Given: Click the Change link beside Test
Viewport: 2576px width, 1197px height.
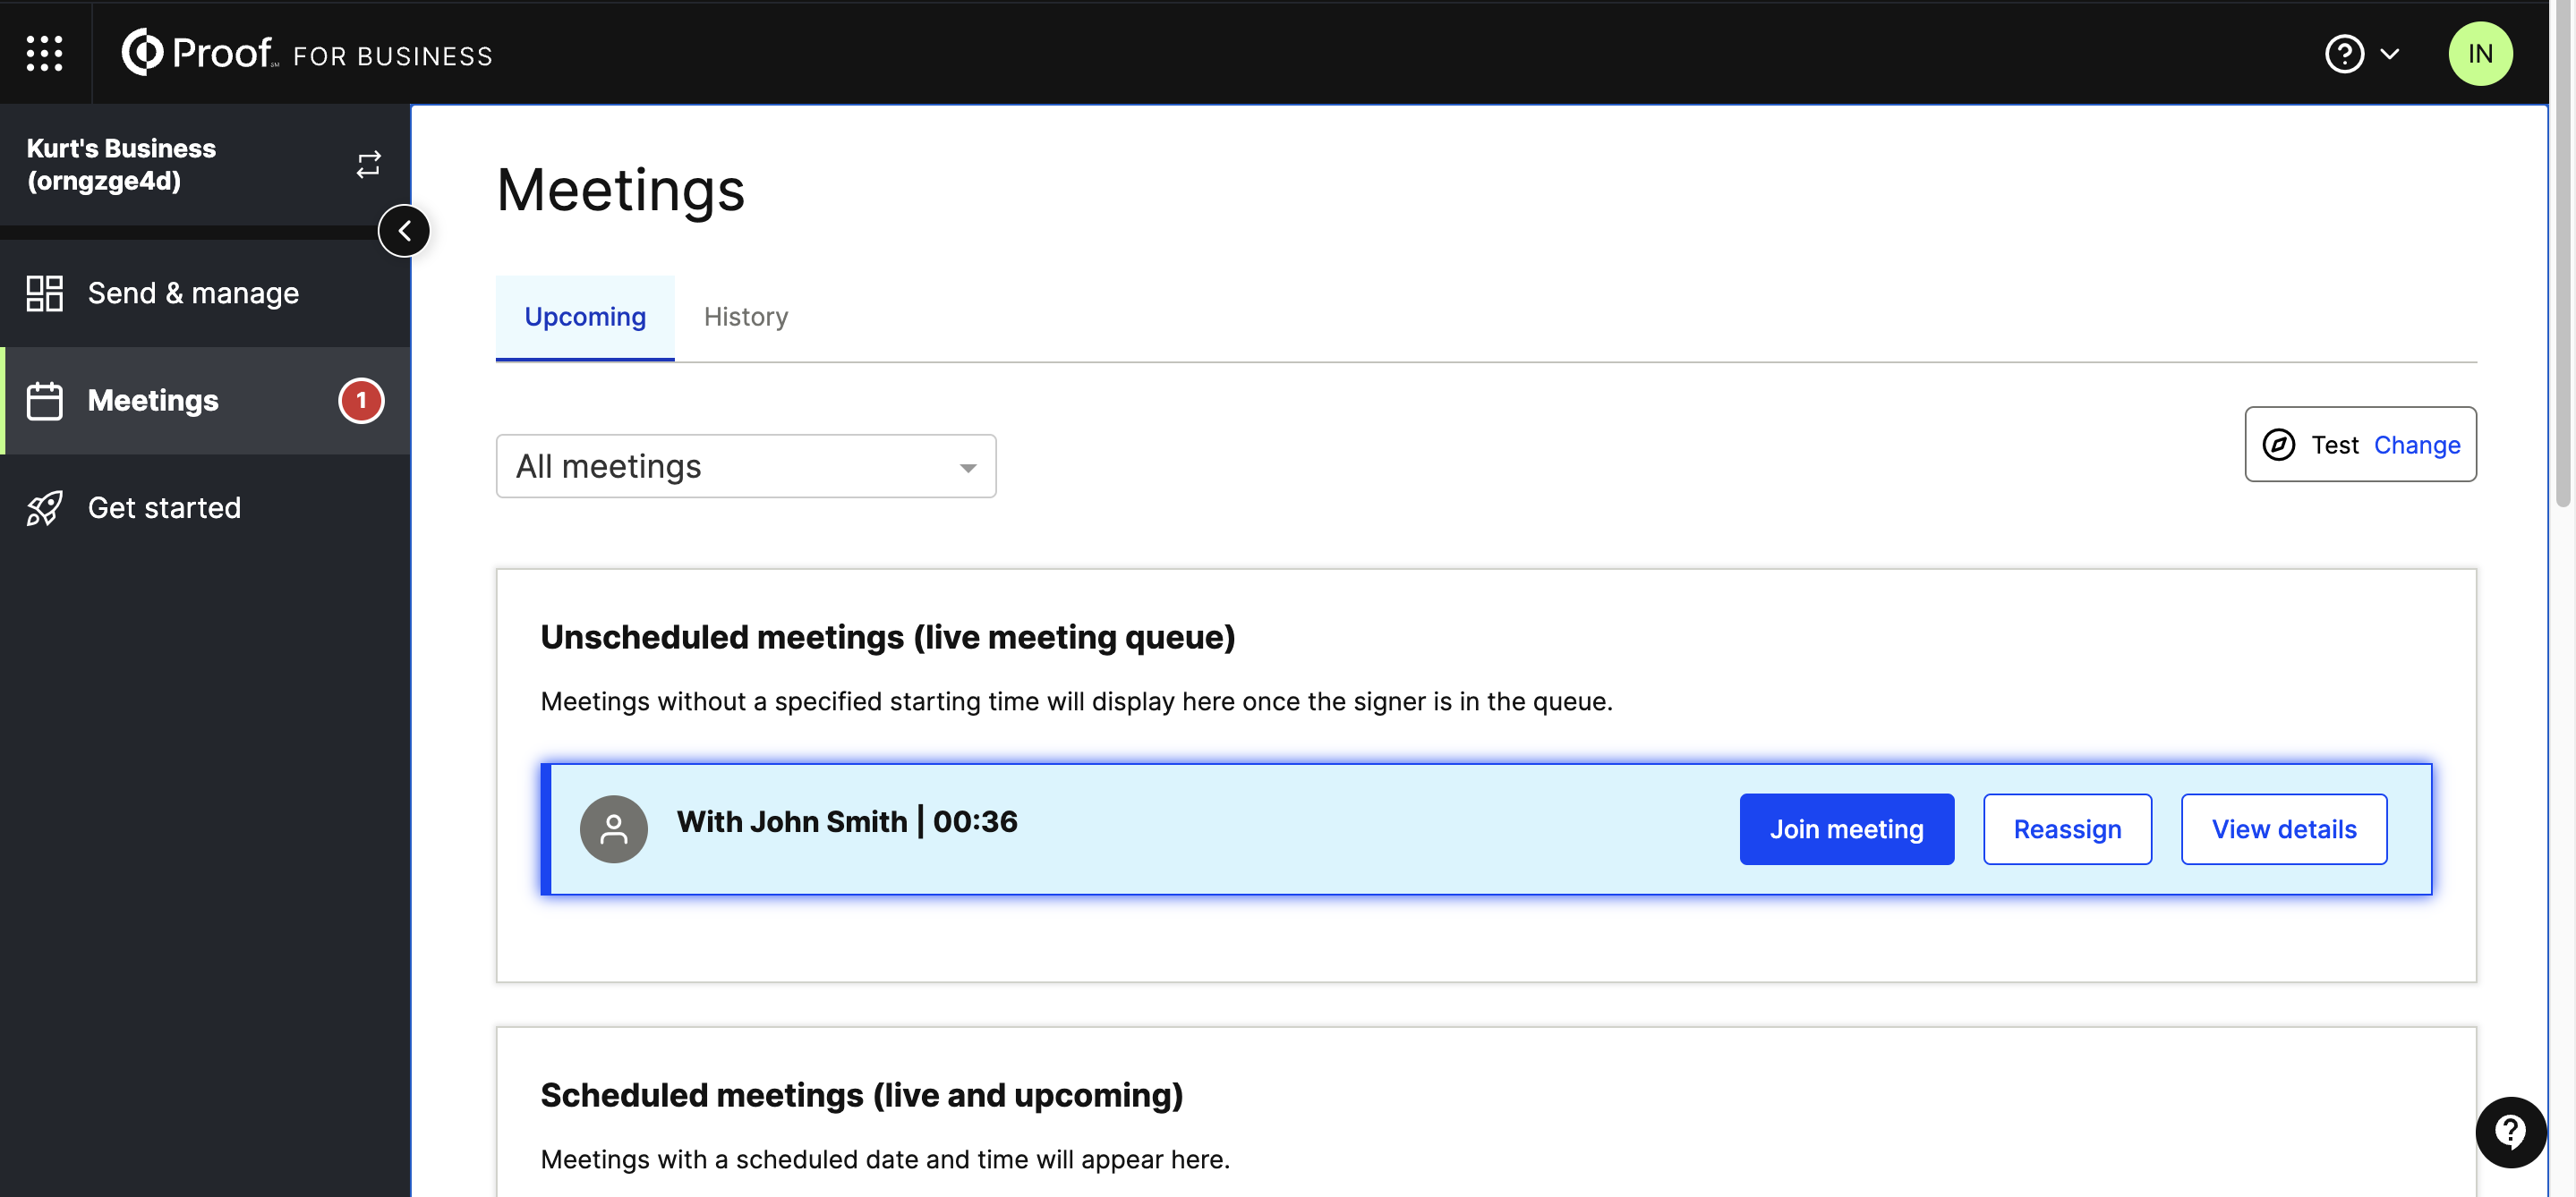Looking at the screenshot, I should 2416,445.
